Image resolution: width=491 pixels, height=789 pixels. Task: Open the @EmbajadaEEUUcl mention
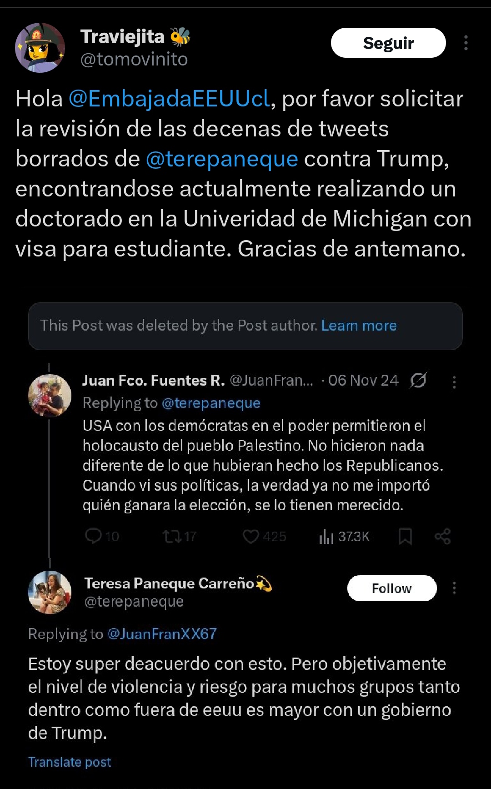click(169, 99)
